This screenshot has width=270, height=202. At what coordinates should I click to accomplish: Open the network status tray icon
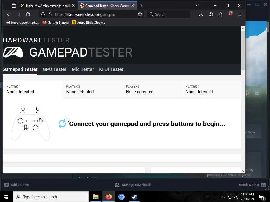pyautogui.click(x=230, y=197)
